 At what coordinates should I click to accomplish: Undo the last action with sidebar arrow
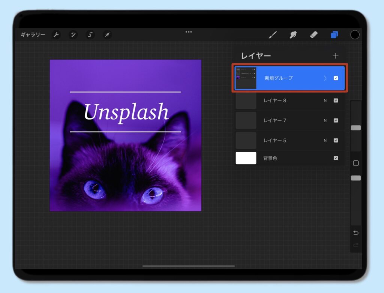[355, 233]
